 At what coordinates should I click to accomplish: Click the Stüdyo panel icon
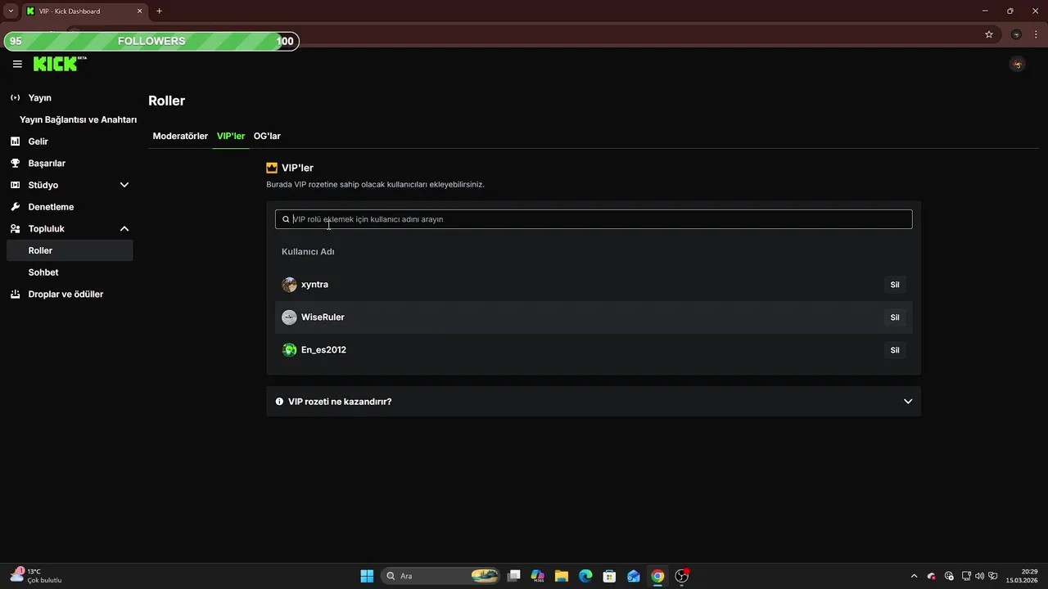[15, 185]
